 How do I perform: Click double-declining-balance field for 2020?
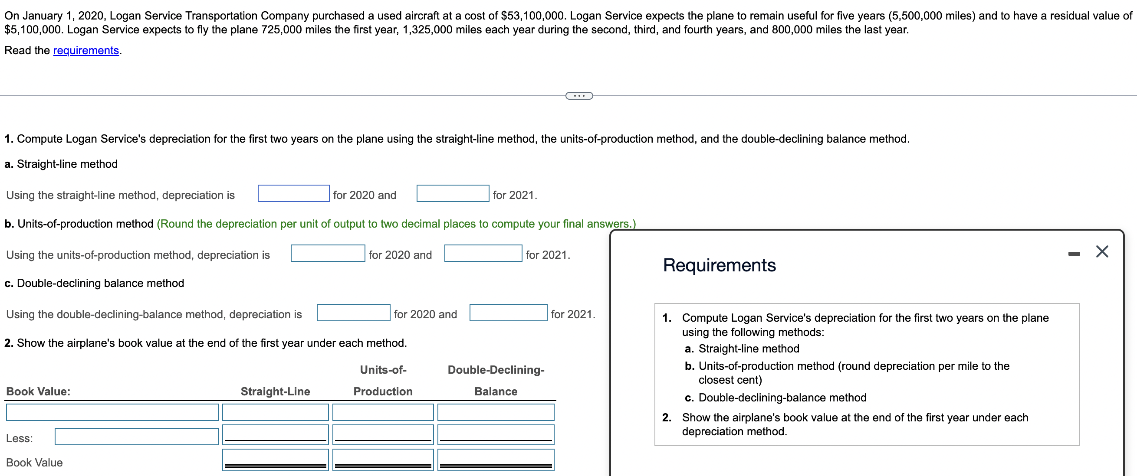click(353, 313)
